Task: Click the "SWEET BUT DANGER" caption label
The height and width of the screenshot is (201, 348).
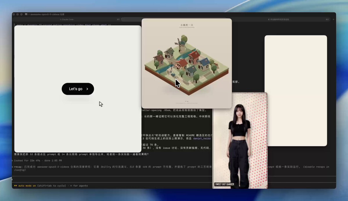Action: pyautogui.click(x=224, y=184)
